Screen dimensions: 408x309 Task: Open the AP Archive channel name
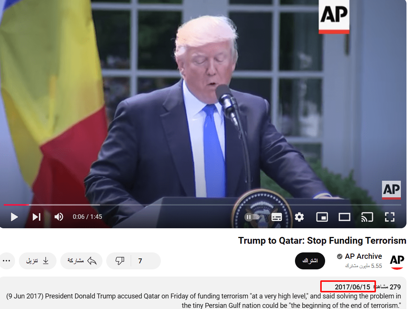(363, 257)
